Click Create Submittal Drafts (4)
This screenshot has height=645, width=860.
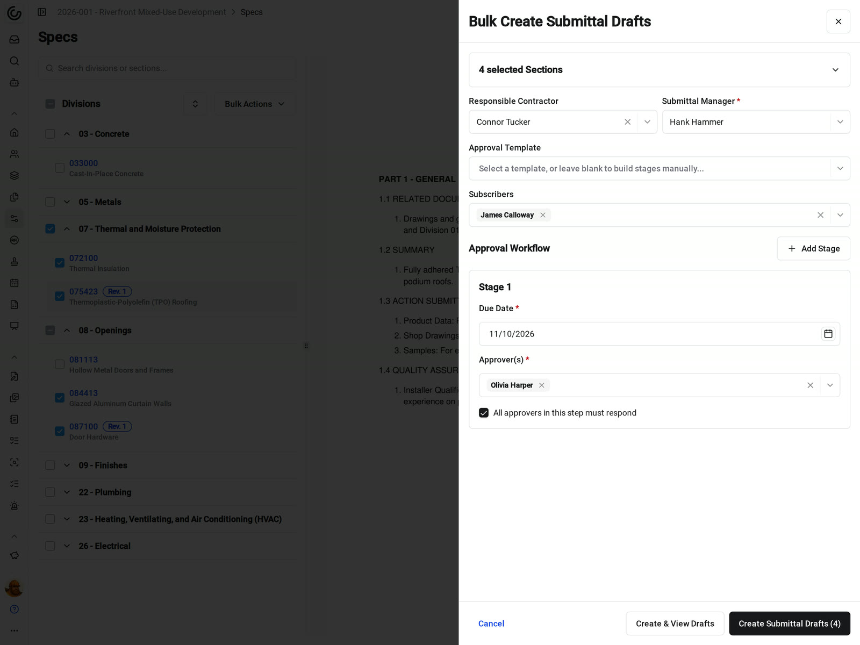[x=790, y=623]
